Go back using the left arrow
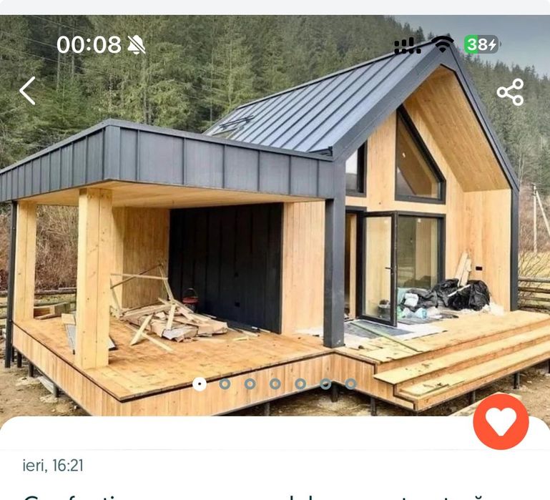This screenshot has height=500, width=550. [x=27, y=91]
